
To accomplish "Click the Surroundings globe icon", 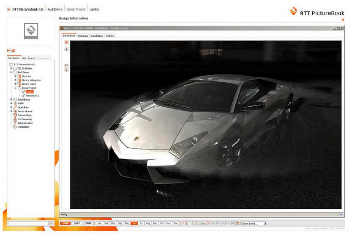I will 15,115.
